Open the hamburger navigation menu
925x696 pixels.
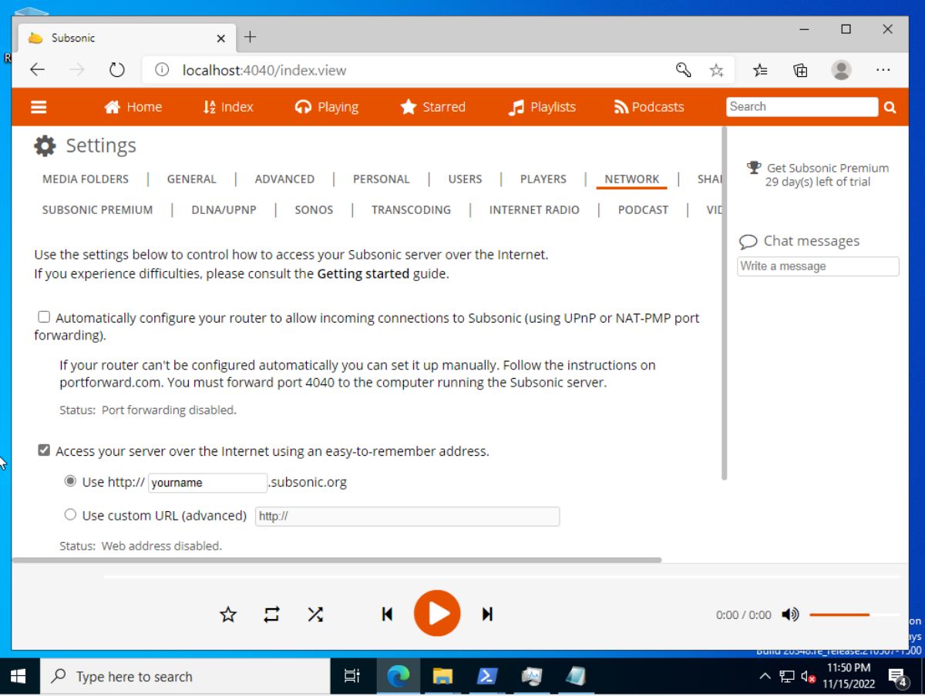pos(39,107)
